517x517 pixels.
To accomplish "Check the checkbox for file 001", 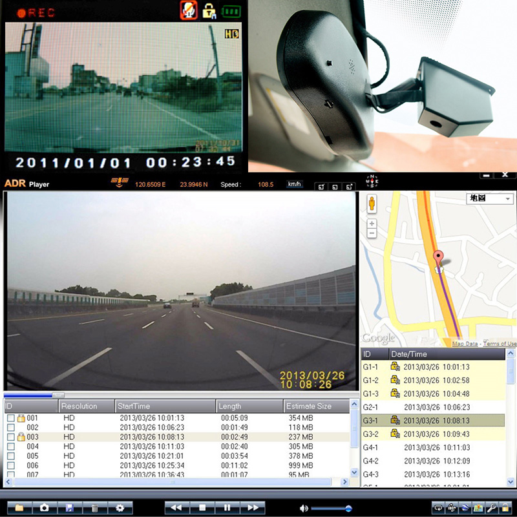I will (x=10, y=418).
